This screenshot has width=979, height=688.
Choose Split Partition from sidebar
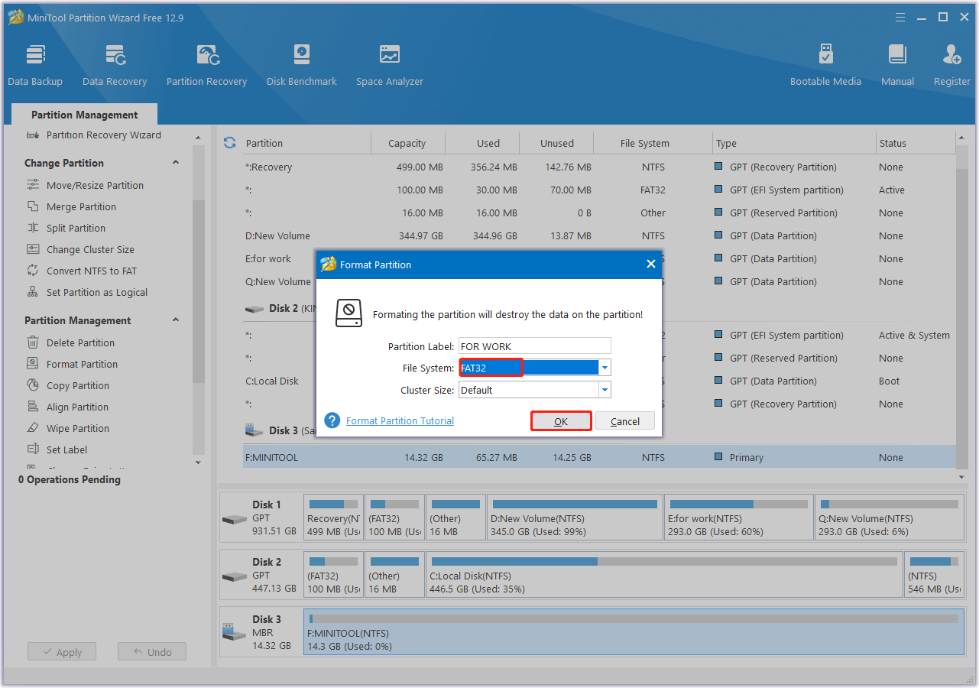click(87, 228)
